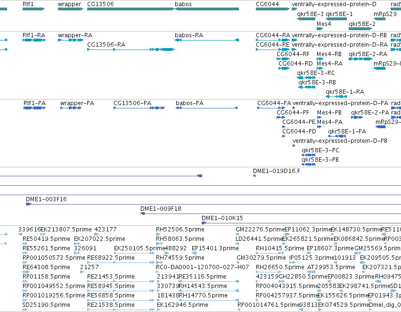Image resolution: width=401 pixels, height=312 pixels.
Task: Click the Mes4 gene label
Action: [x=324, y=24]
